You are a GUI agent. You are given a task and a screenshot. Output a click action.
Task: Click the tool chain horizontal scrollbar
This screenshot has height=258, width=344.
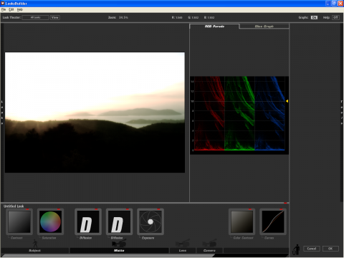click(107, 255)
